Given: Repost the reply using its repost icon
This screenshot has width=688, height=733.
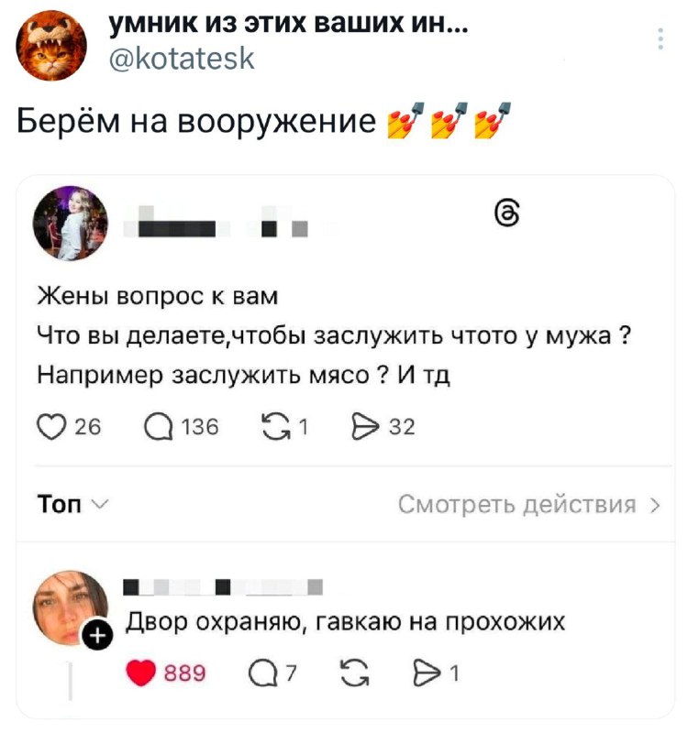Looking at the screenshot, I should [355, 673].
